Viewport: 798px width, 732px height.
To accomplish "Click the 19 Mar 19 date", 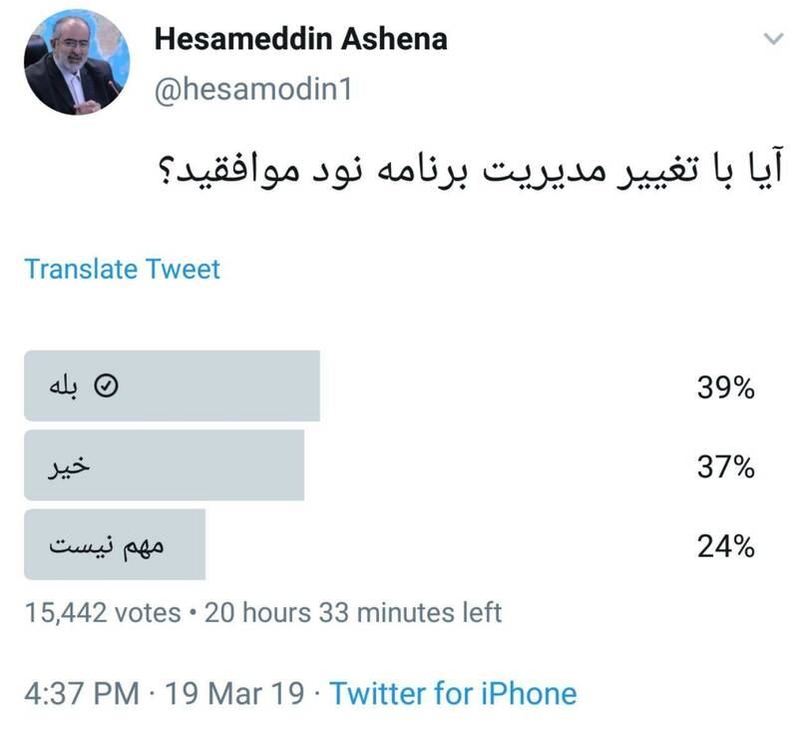I will click(233, 693).
